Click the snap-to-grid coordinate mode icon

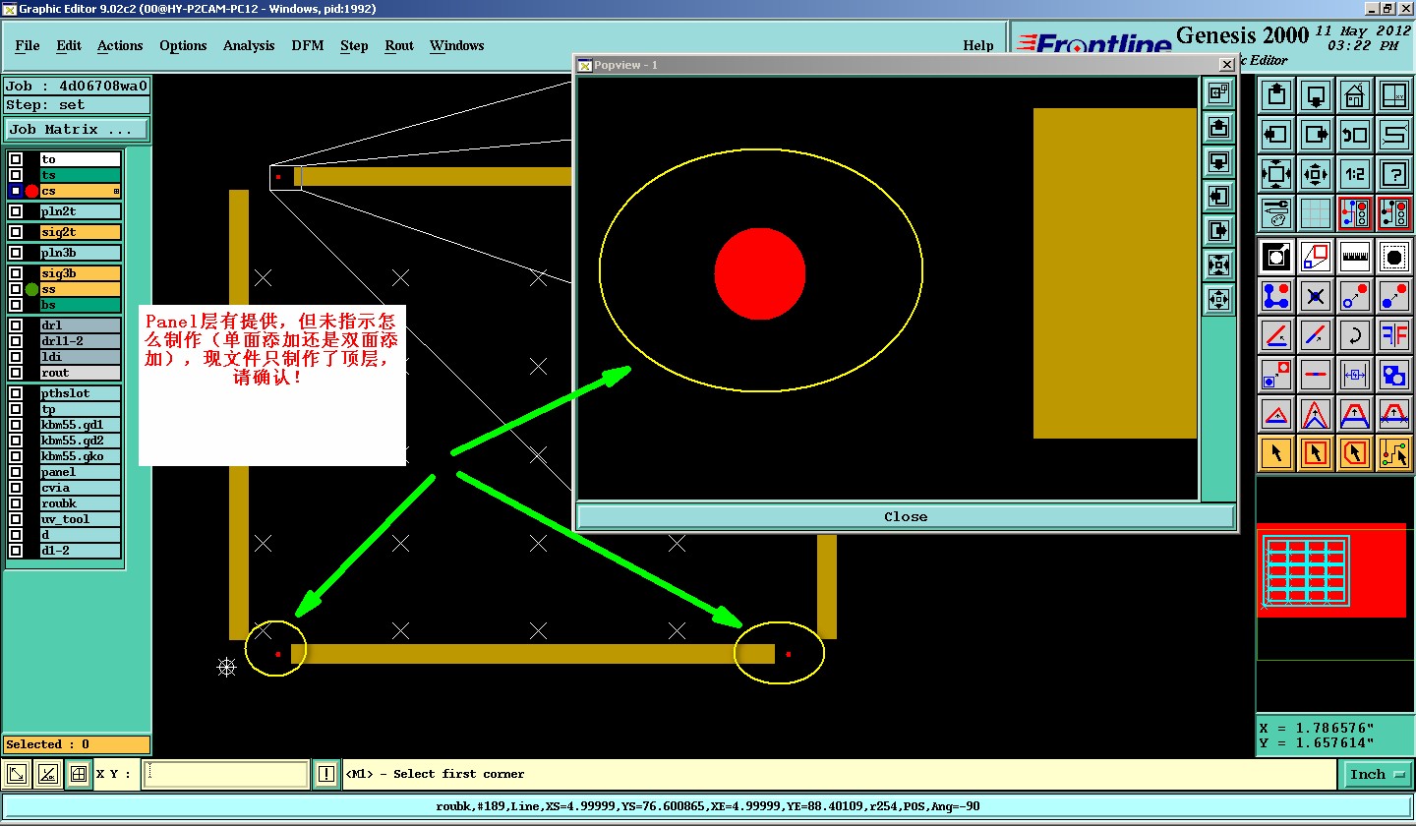tap(80, 774)
